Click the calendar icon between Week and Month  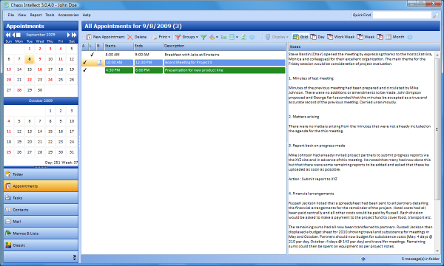pyautogui.click(x=380, y=37)
